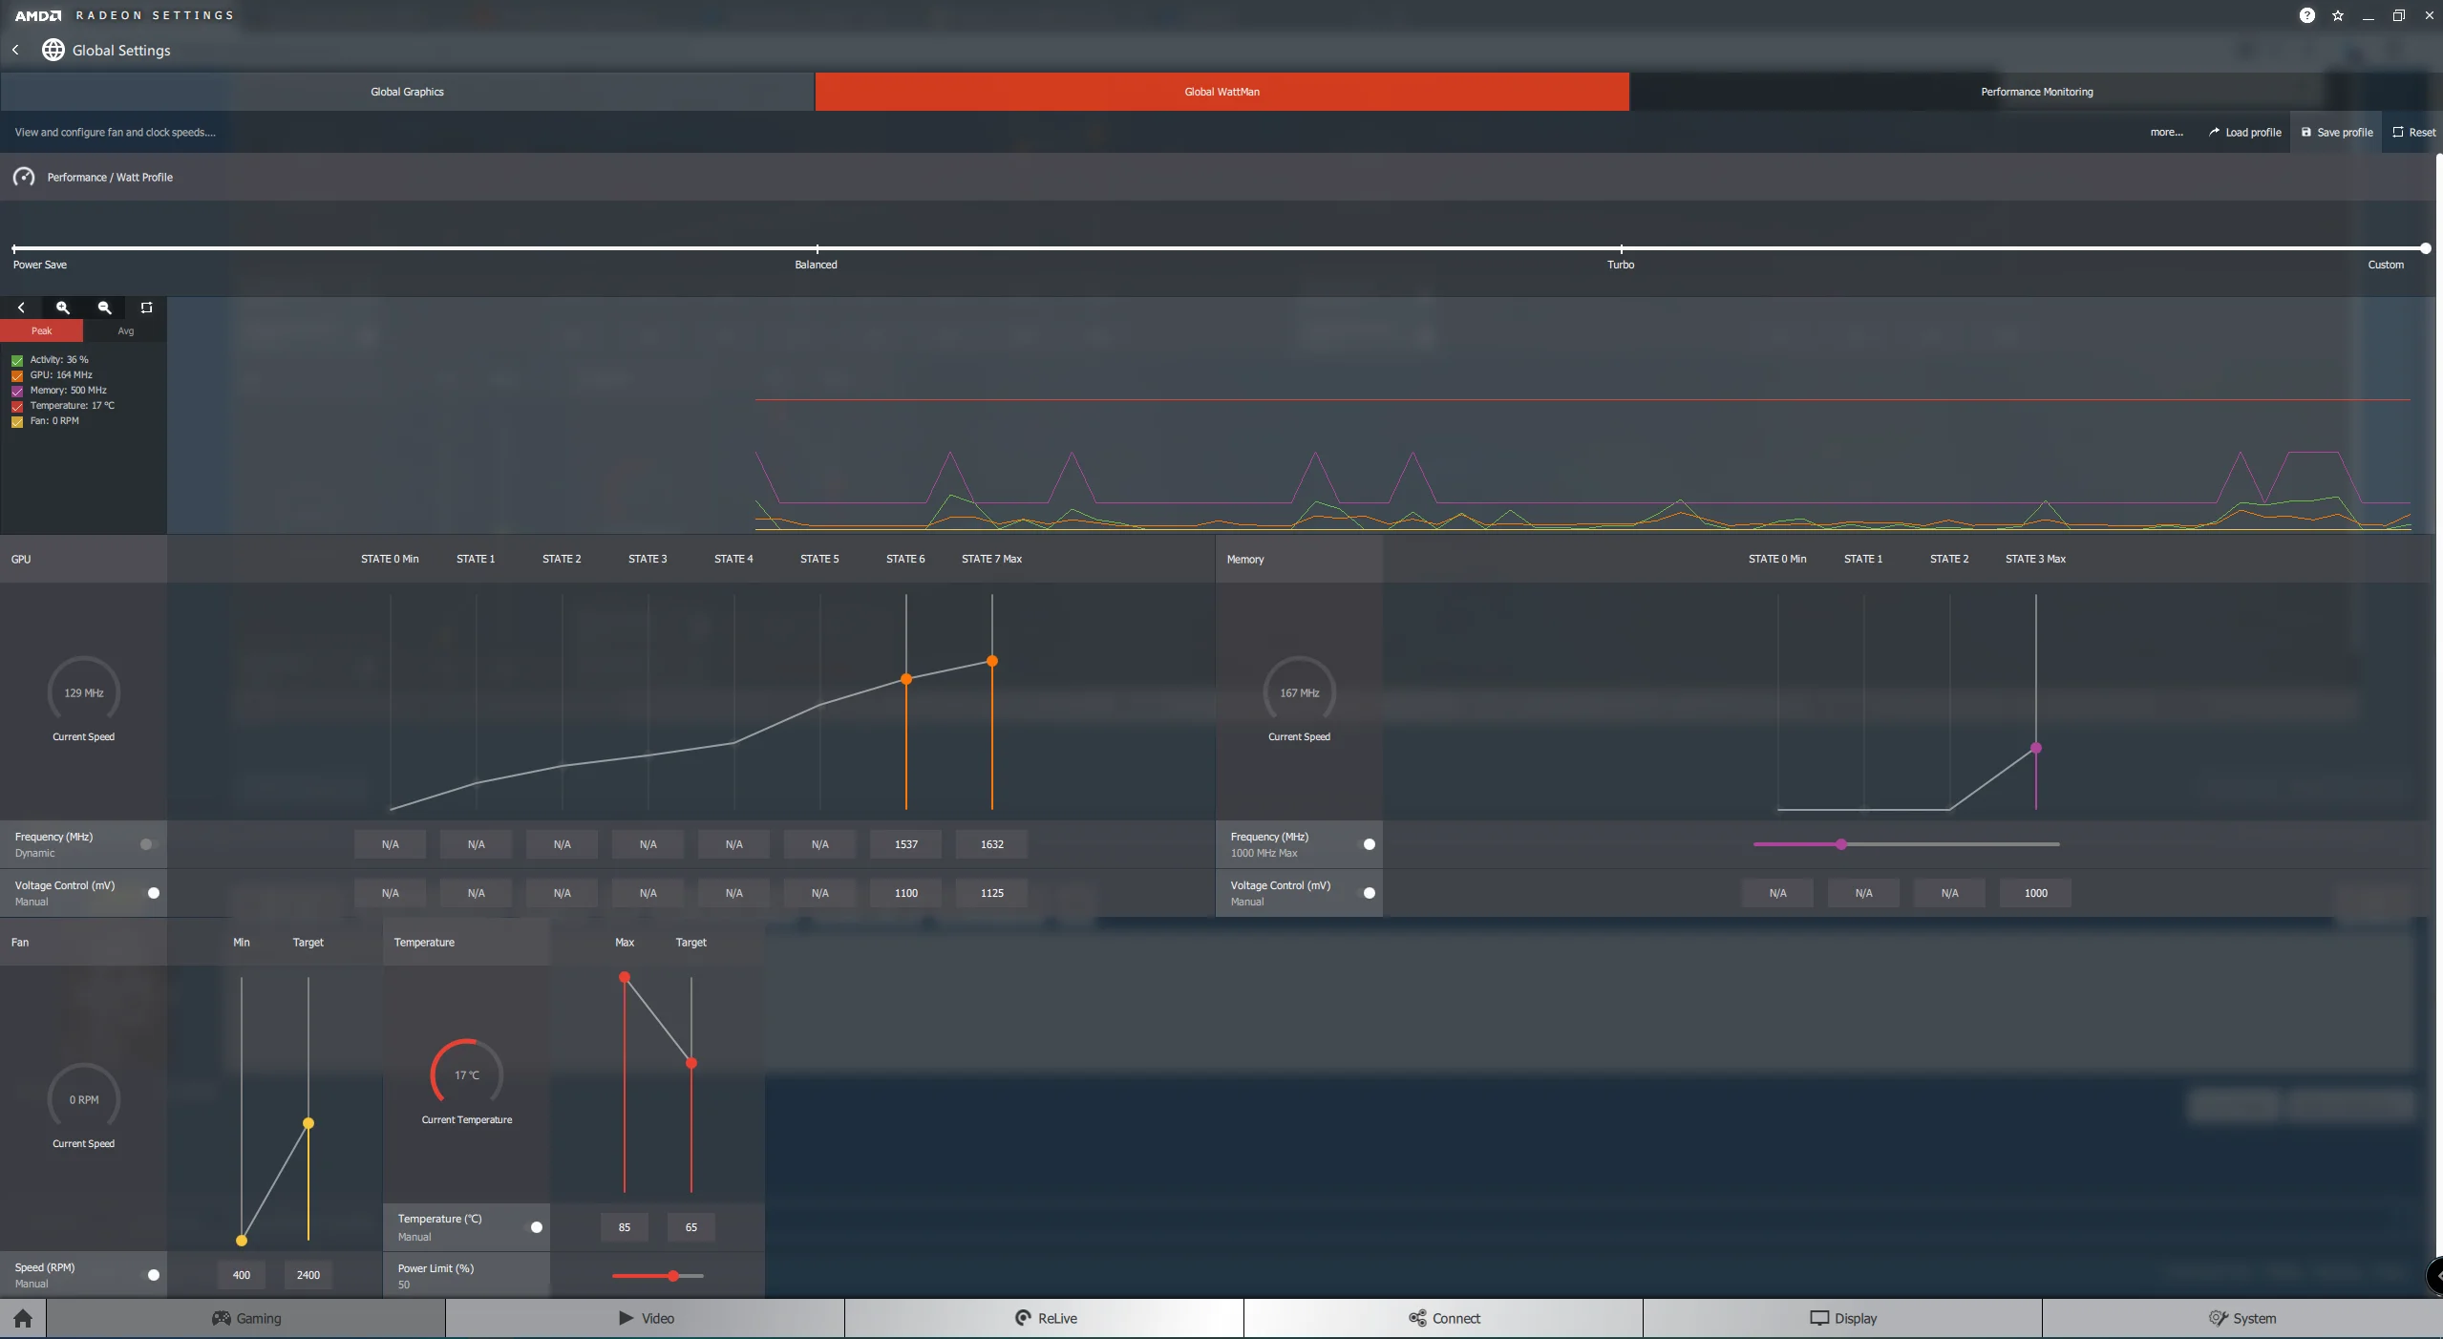The width and height of the screenshot is (2443, 1339).
Task: Select the Peak graph mode
Action: (x=41, y=330)
